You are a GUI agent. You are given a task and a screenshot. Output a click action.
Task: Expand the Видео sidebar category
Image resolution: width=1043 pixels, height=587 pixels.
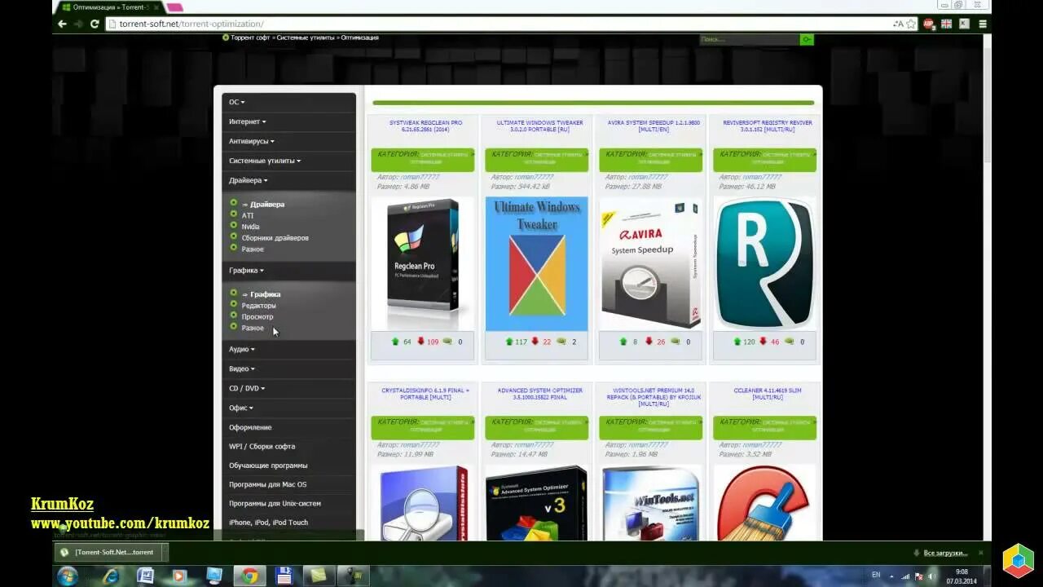pyautogui.click(x=288, y=369)
